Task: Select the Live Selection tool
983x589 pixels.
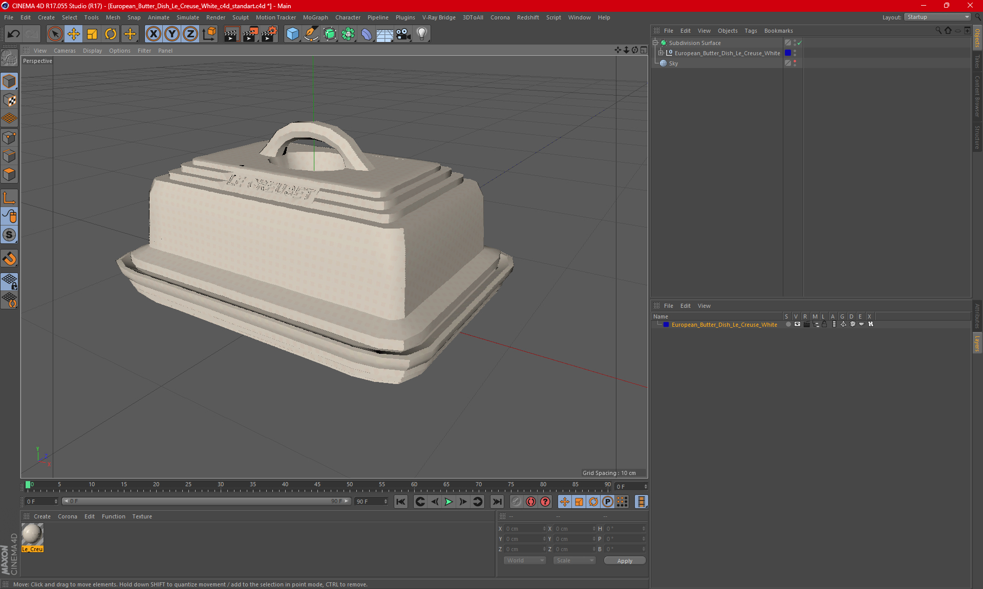Action: (x=55, y=34)
